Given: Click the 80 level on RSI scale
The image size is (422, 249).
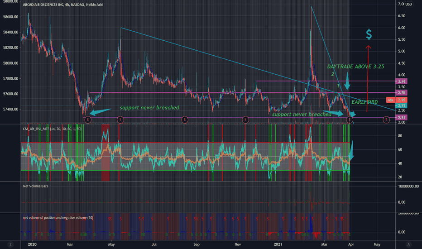Looking at the screenshot, I should [x=400, y=136].
